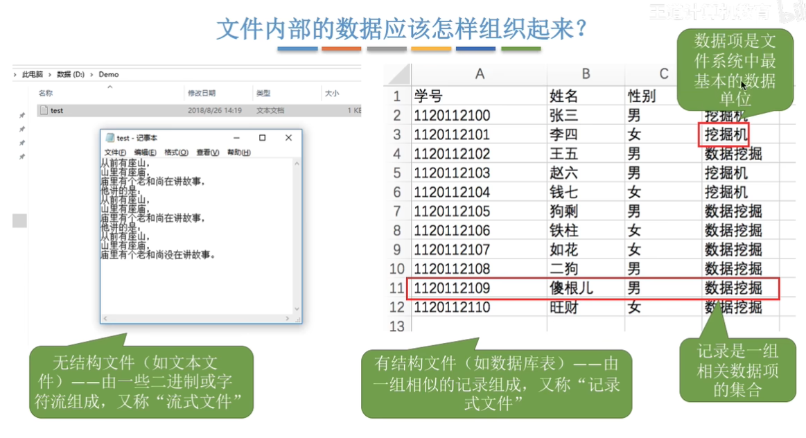Select spreadsheet column C header
The width and height of the screenshot is (806, 438).
coord(664,74)
